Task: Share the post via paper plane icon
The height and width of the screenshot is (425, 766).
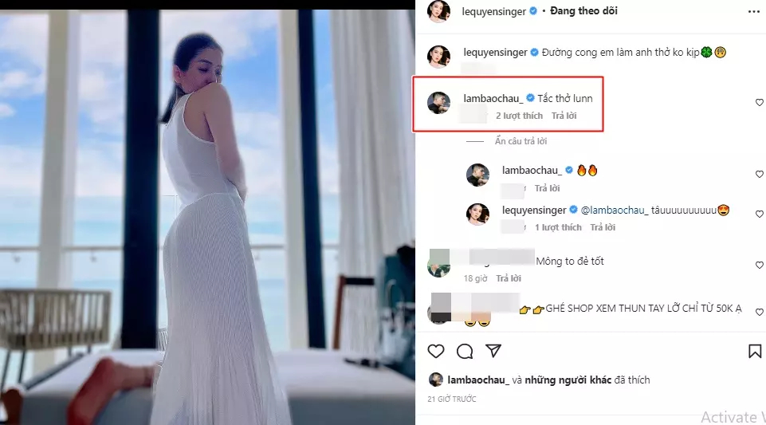Action: pos(493,351)
